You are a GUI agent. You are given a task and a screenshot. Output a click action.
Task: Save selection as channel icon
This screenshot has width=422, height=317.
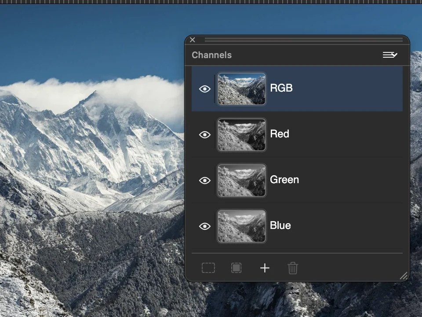236,268
